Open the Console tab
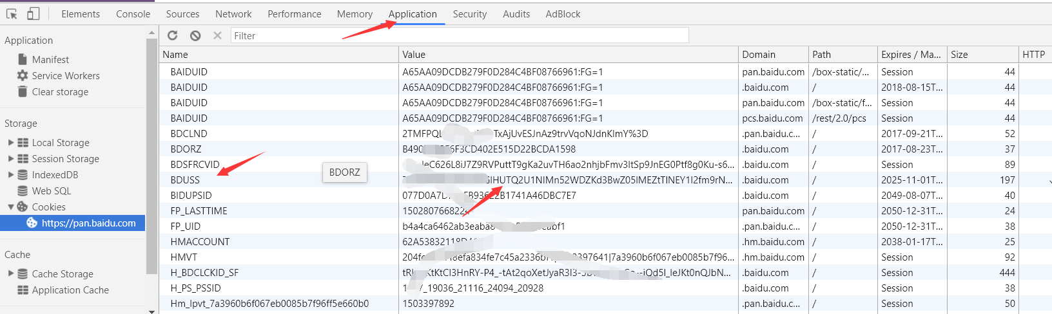1052x314 pixels. click(x=133, y=14)
